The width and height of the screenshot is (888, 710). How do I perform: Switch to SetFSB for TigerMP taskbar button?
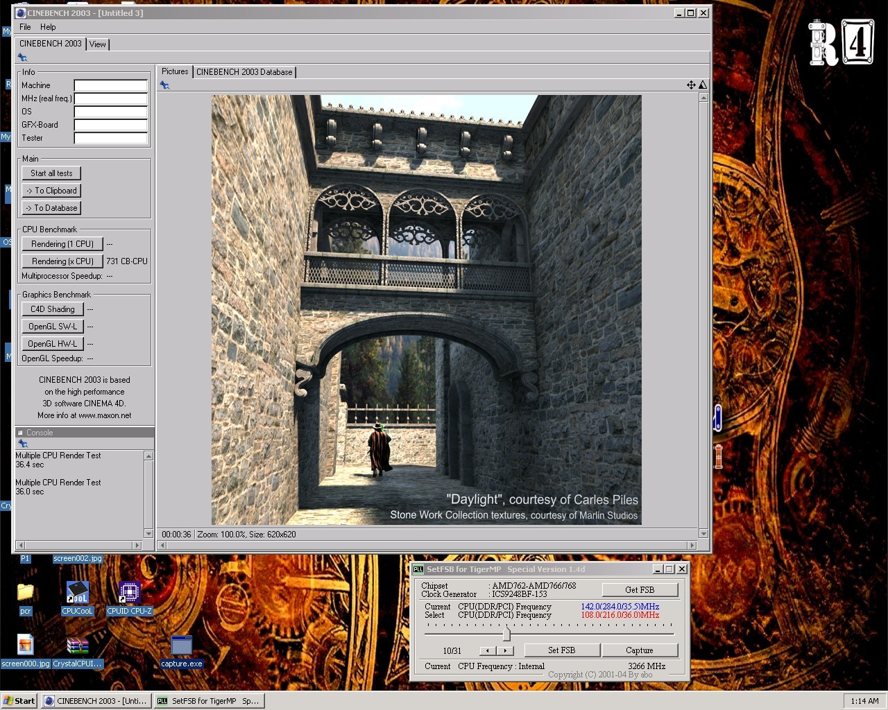click(209, 701)
